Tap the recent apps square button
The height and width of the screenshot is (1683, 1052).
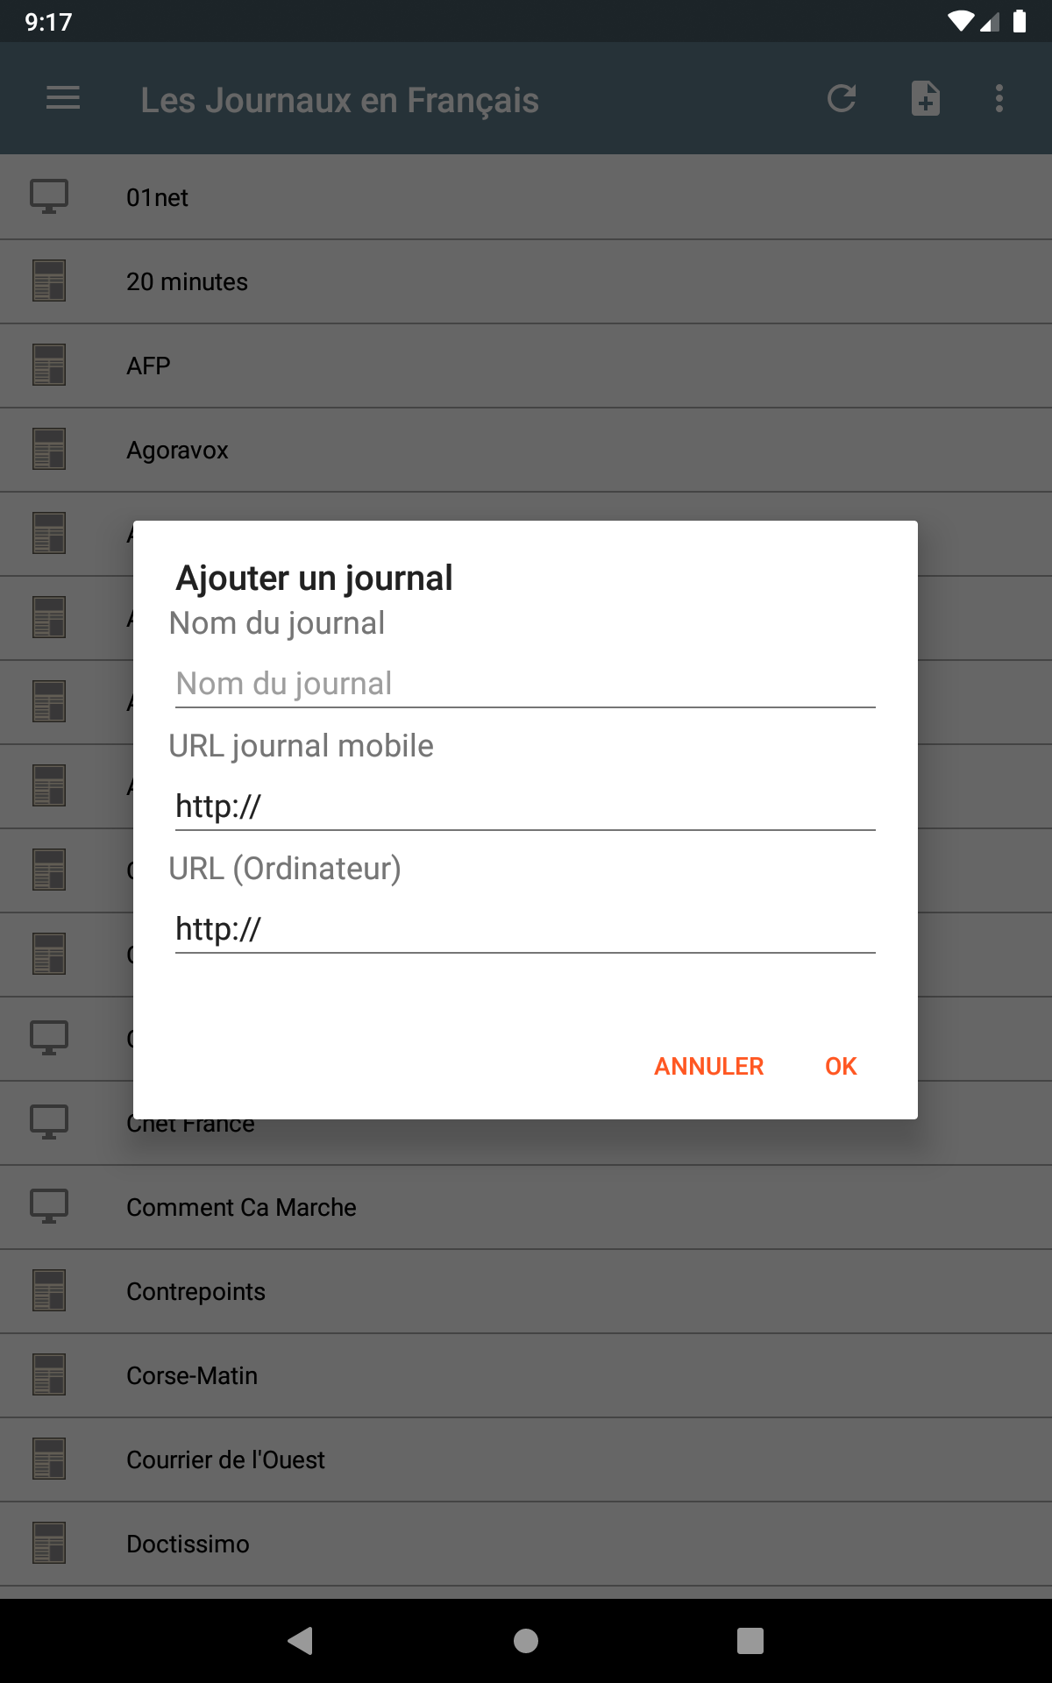[x=750, y=1641]
